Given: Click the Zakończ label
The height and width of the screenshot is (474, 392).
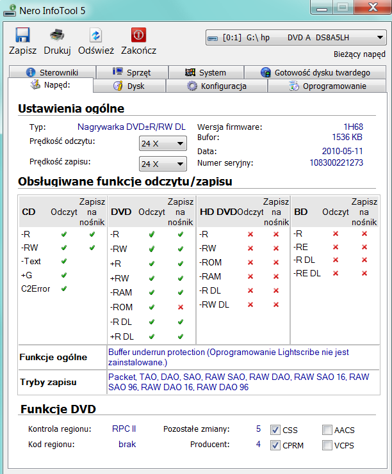Looking at the screenshot, I should 138,50.
